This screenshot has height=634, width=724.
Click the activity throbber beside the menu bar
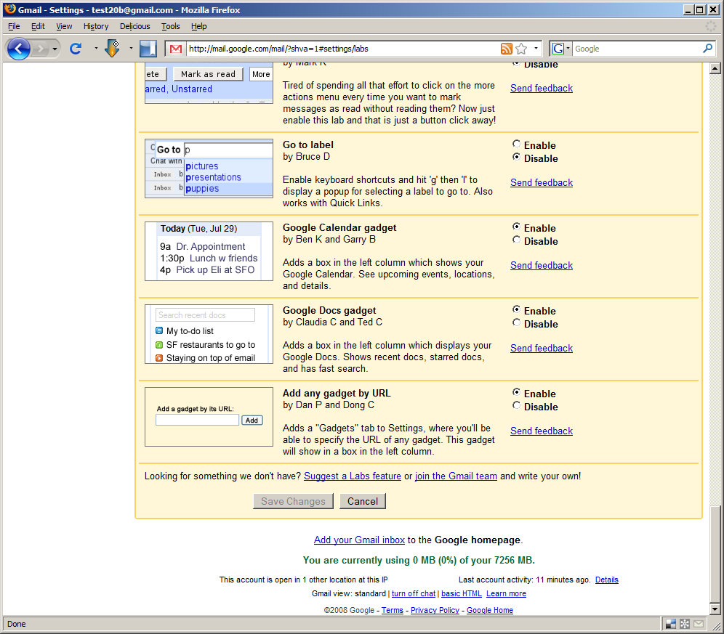click(x=711, y=26)
